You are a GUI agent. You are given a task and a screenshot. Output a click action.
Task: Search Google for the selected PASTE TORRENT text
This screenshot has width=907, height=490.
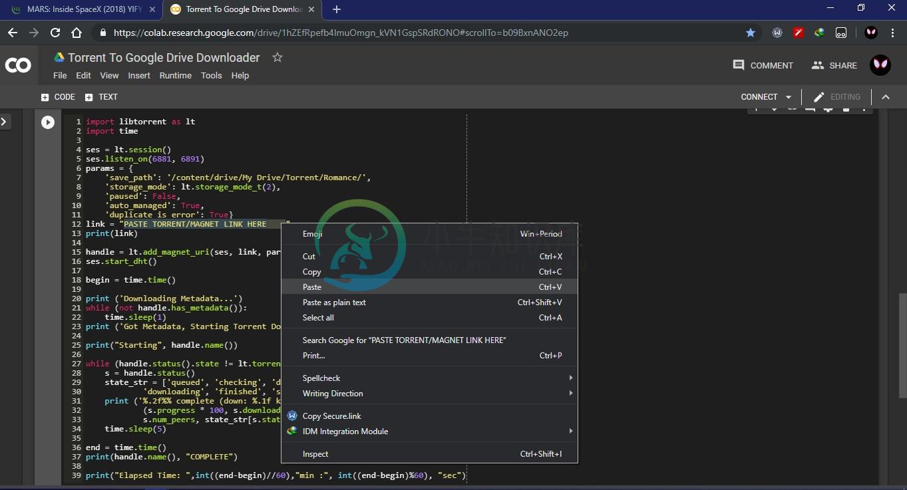(x=429, y=340)
